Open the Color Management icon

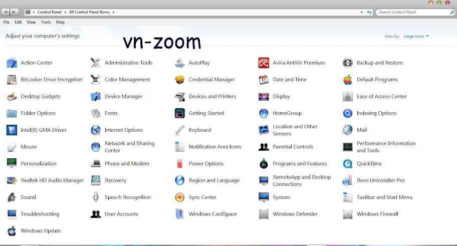(x=96, y=80)
